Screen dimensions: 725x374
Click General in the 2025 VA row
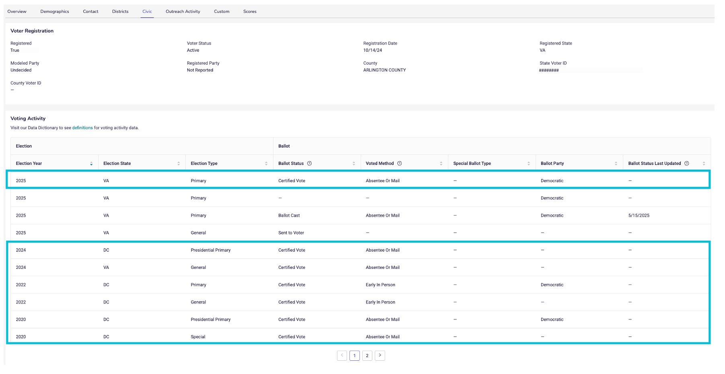coord(198,233)
